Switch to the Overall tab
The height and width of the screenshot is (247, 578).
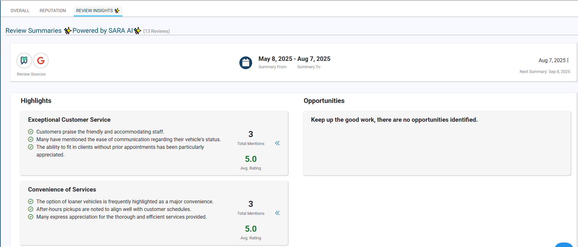click(20, 11)
